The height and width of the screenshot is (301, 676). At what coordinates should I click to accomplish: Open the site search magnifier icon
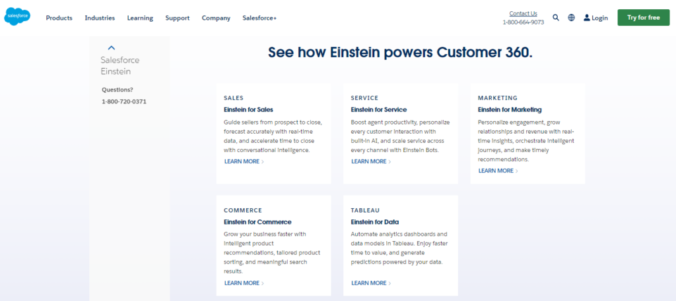tap(556, 18)
